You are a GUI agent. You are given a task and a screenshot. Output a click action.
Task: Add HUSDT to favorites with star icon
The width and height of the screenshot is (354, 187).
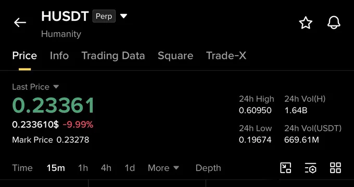pyautogui.click(x=306, y=23)
